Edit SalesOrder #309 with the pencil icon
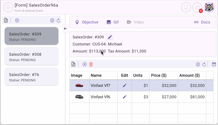 coord(110,37)
